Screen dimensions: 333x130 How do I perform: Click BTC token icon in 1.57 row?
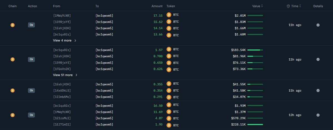point(169,49)
